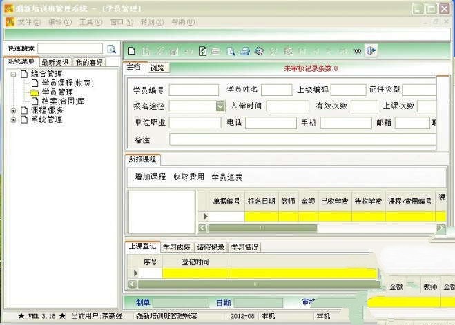The width and height of the screenshot is (455, 325).
Task: Click the 单据编号 column header
Action: tap(226, 201)
